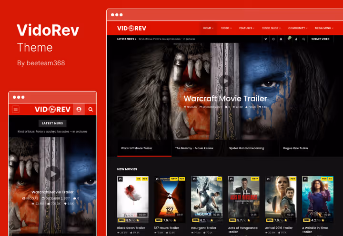Viewport: 343px width, 236px height.
Task: Click the NEW MOVIES section heading
Action: (127, 169)
